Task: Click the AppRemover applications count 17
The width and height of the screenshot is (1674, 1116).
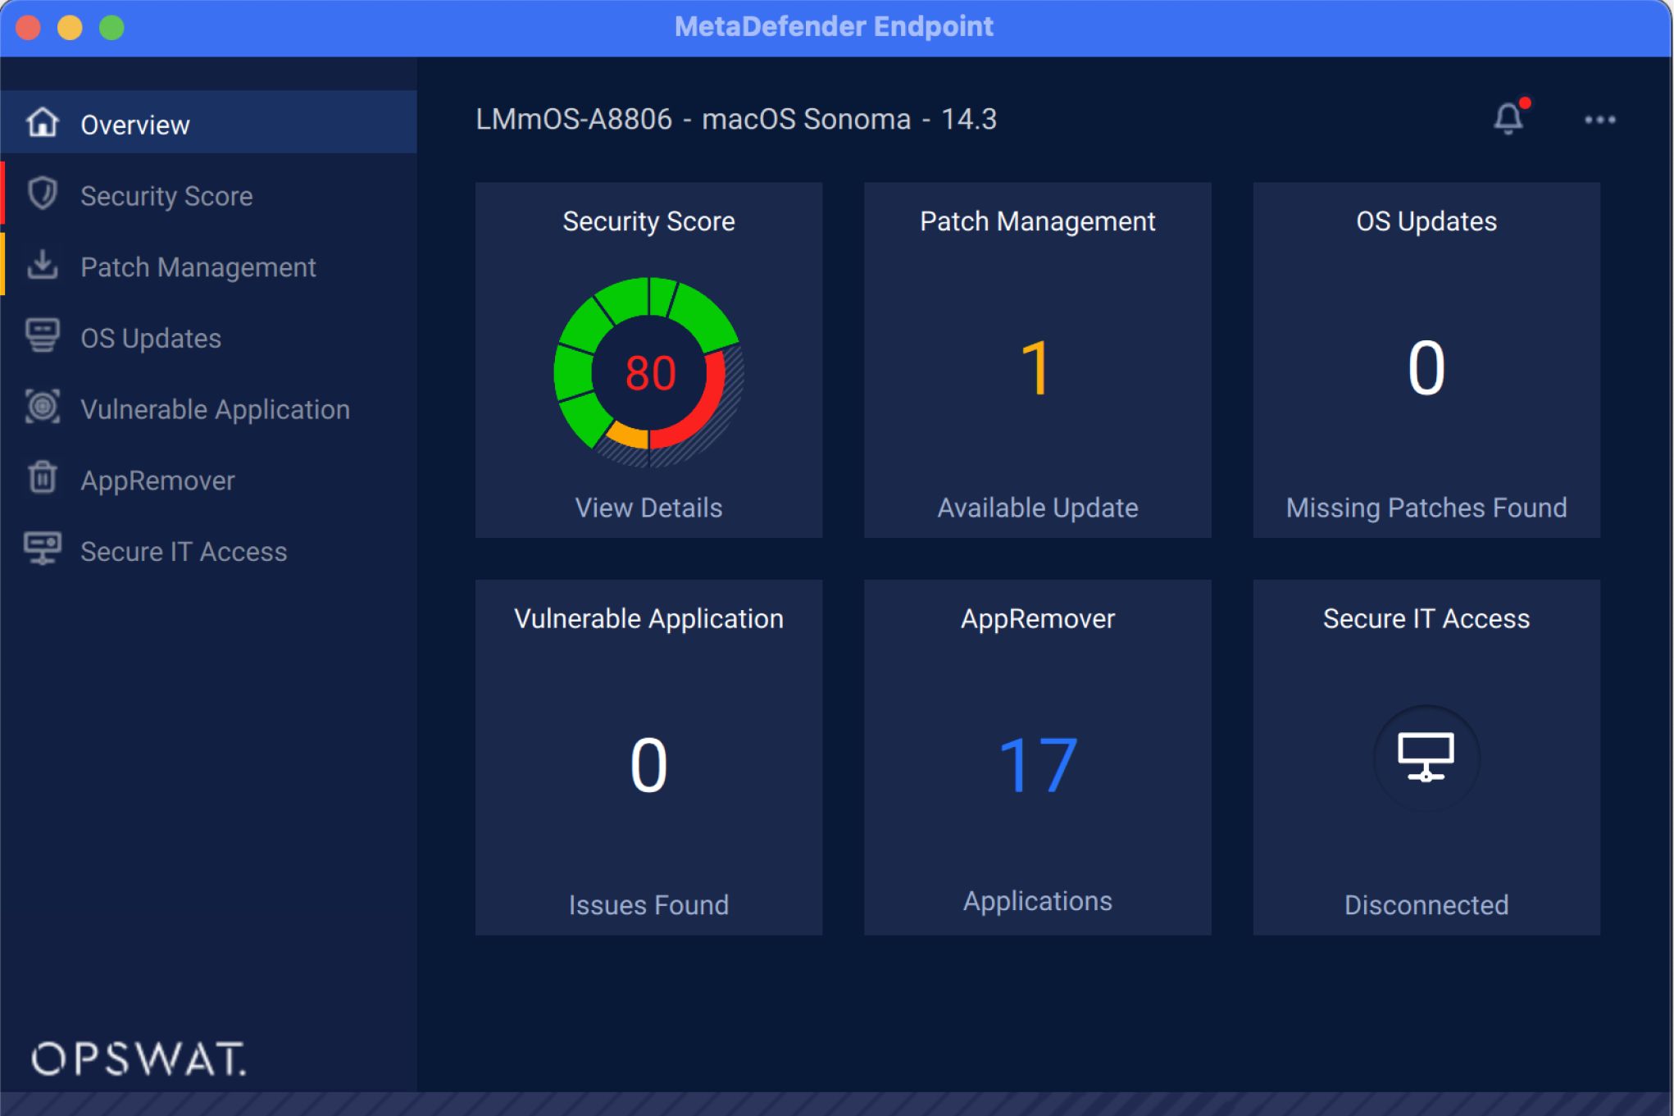Action: [x=1036, y=763]
